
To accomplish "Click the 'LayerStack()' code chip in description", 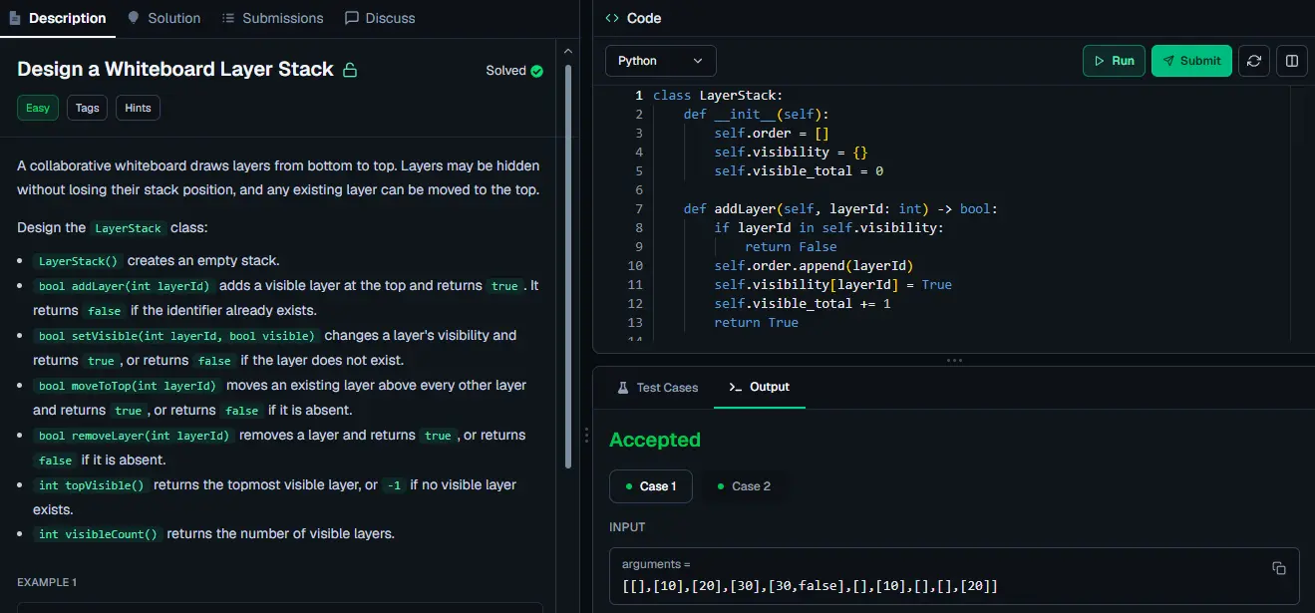I will pyautogui.click(x=77, y=261).
